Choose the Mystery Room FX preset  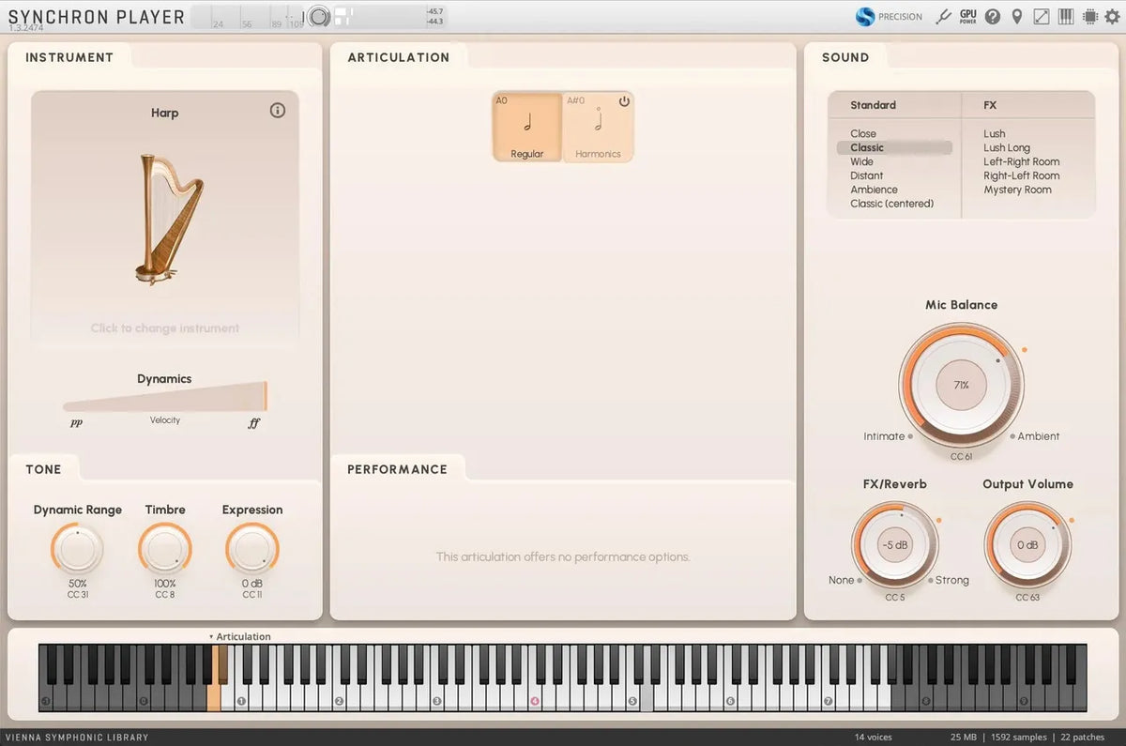[x=1018, y=190]
